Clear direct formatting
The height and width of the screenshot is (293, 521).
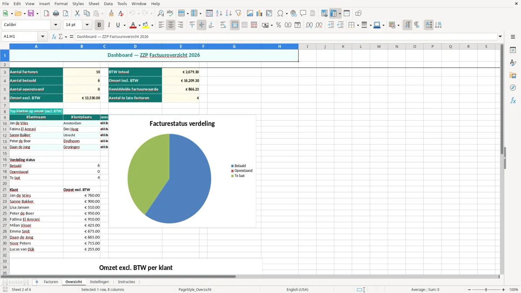click(x=121, y=13)
